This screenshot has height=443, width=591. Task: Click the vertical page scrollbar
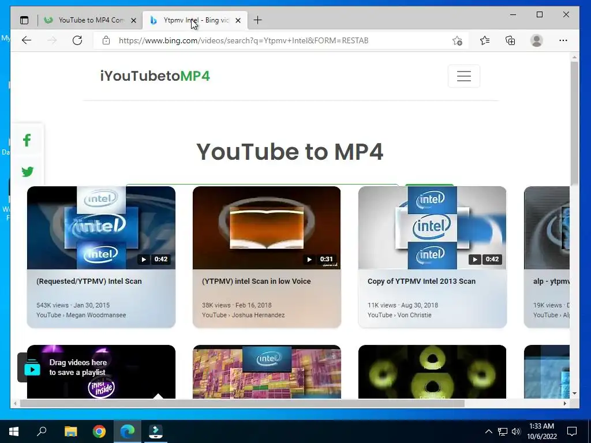(x=574, y=123)
